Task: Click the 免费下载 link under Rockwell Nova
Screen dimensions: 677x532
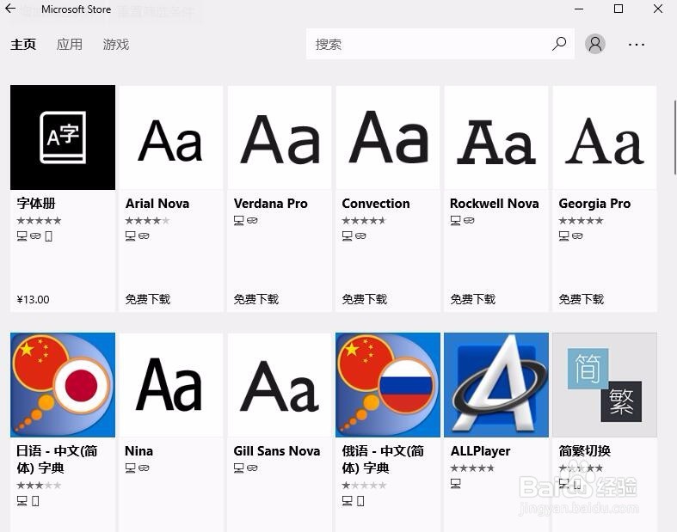Action: [x=473, y=299]
